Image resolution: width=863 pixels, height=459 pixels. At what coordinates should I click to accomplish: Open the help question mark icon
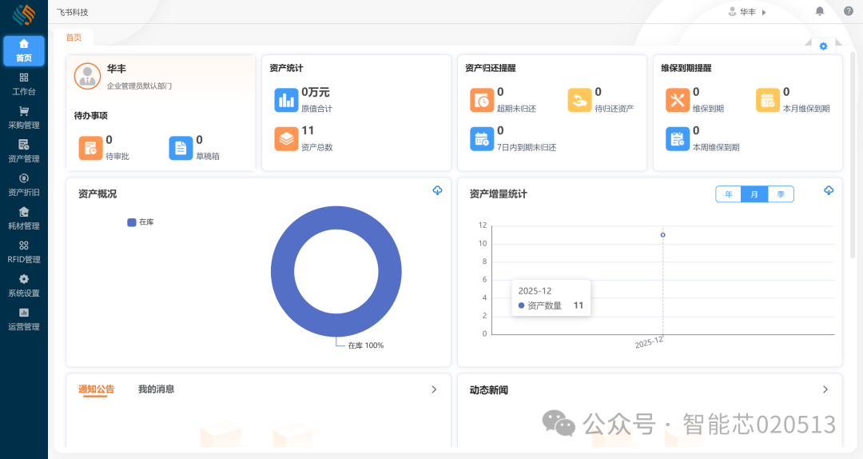tap(848, 11)
